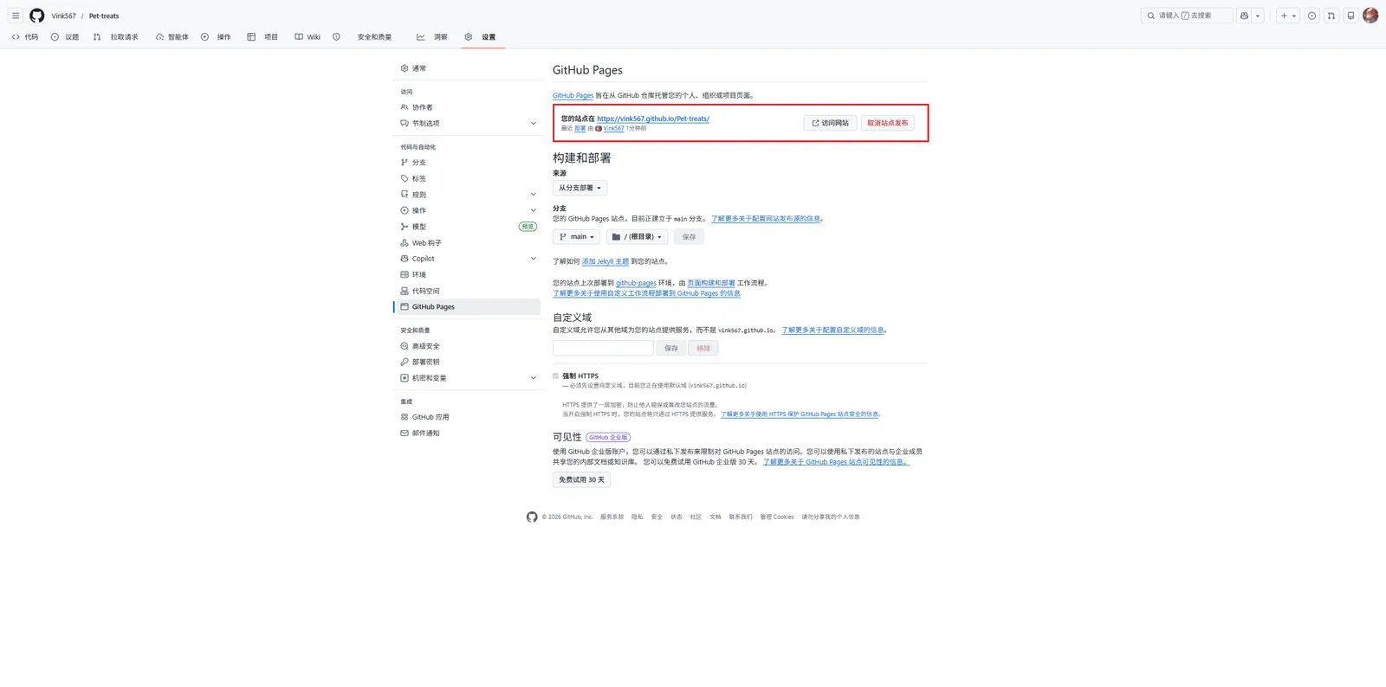Open 协作者 (Collaborators) sidebar item
1386x687 pixels.
[x=468, y=107]
